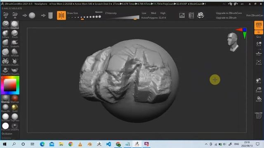
Task: Toggle the small orange button under Persp
Action: pyautogui.click(x=259, y=32)
